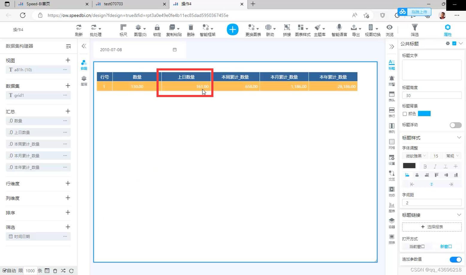The image size is (466, 275).
Task: Add a new 行维度 with plus button
Action: pos(68,183)
